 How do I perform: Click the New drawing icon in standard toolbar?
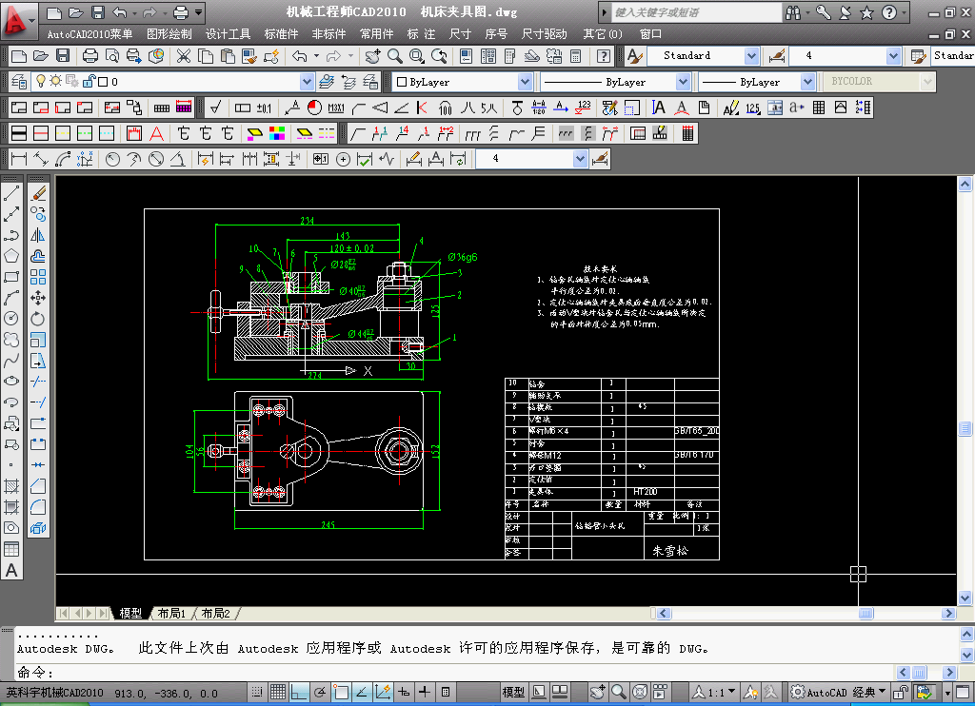tap(19, 56)
